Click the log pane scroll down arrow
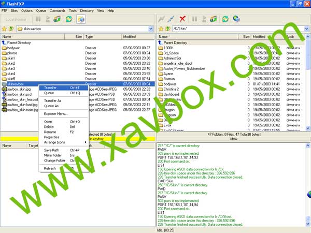Screen dimensions: 311x233 coord(307,224)
